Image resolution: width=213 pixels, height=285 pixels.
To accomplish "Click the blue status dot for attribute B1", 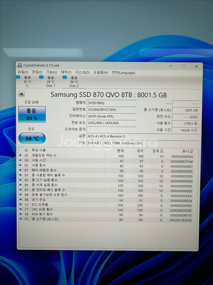I will tap(20, 170).
